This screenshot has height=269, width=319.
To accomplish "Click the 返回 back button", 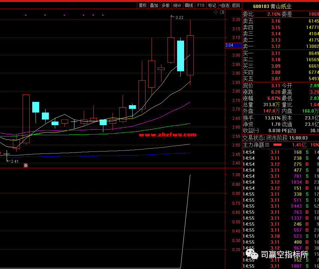I will (x=236, y=6).
